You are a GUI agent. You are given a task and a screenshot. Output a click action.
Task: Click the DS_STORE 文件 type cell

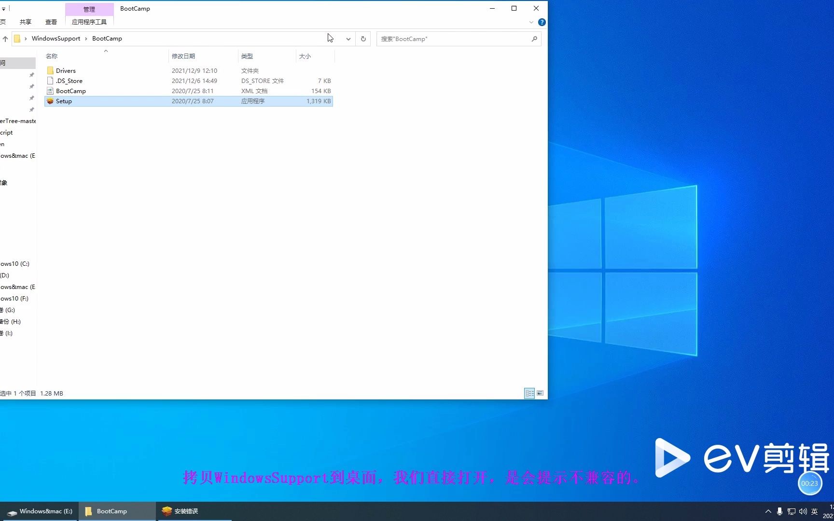coord(263,81)
